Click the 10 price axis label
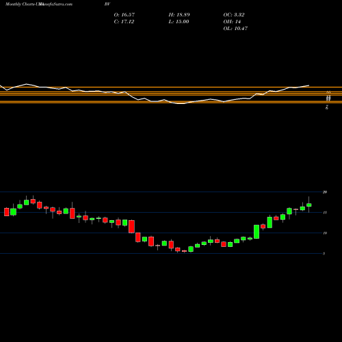 tap(325, 233)
